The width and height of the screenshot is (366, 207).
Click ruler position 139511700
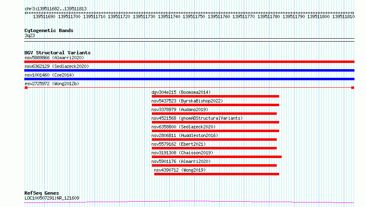69,16
